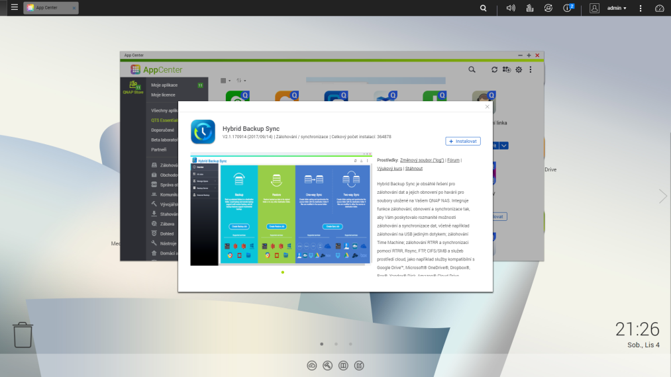Open Moje licence section
The image size is (671, 377).
[x=163, y=95]
